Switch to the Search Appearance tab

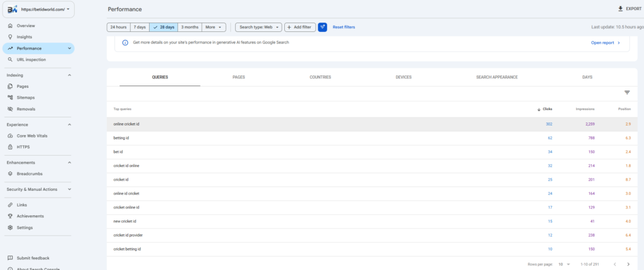tap(497, 77)
